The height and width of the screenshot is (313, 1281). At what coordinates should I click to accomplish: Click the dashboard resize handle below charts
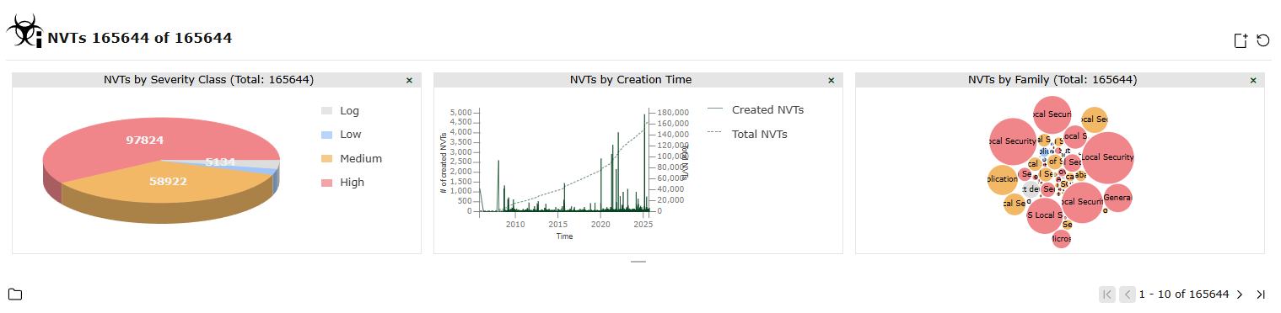[x=638, y=262]
